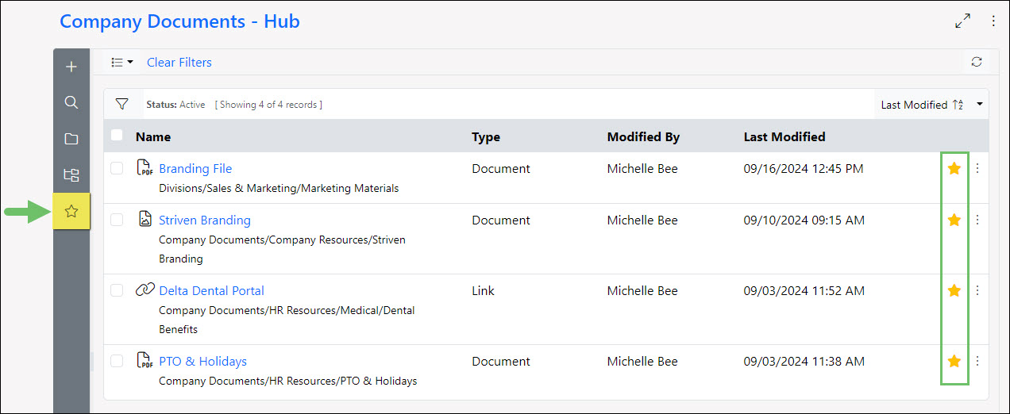Select the folder tree icon in the sidebar
Image resolution: width=1010 pixels, height=414 pixels.
click(71, 175)
